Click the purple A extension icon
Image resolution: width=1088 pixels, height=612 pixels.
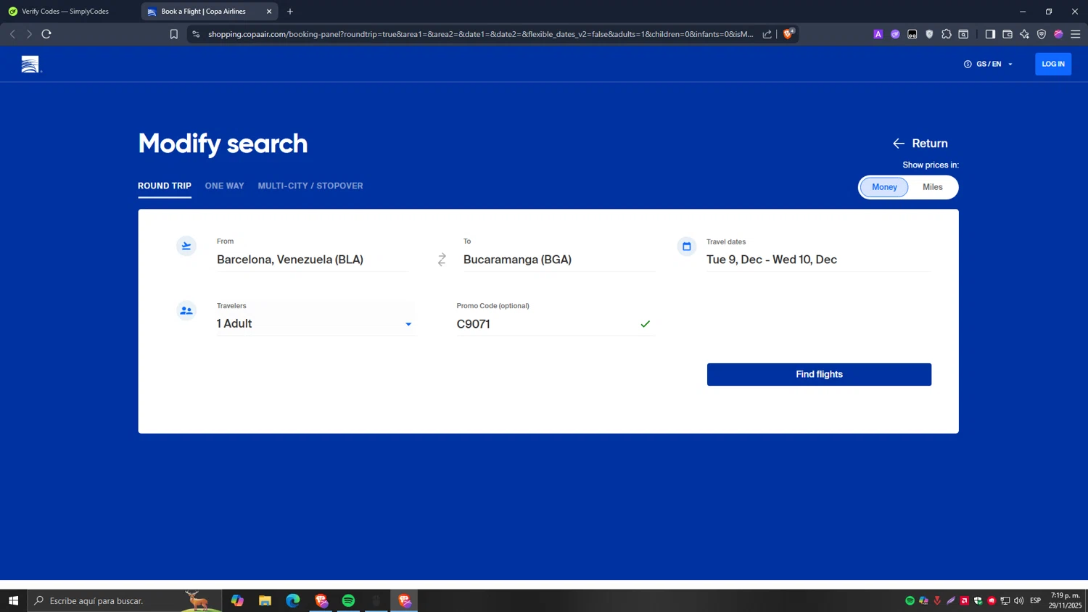(x=878, y=34)
